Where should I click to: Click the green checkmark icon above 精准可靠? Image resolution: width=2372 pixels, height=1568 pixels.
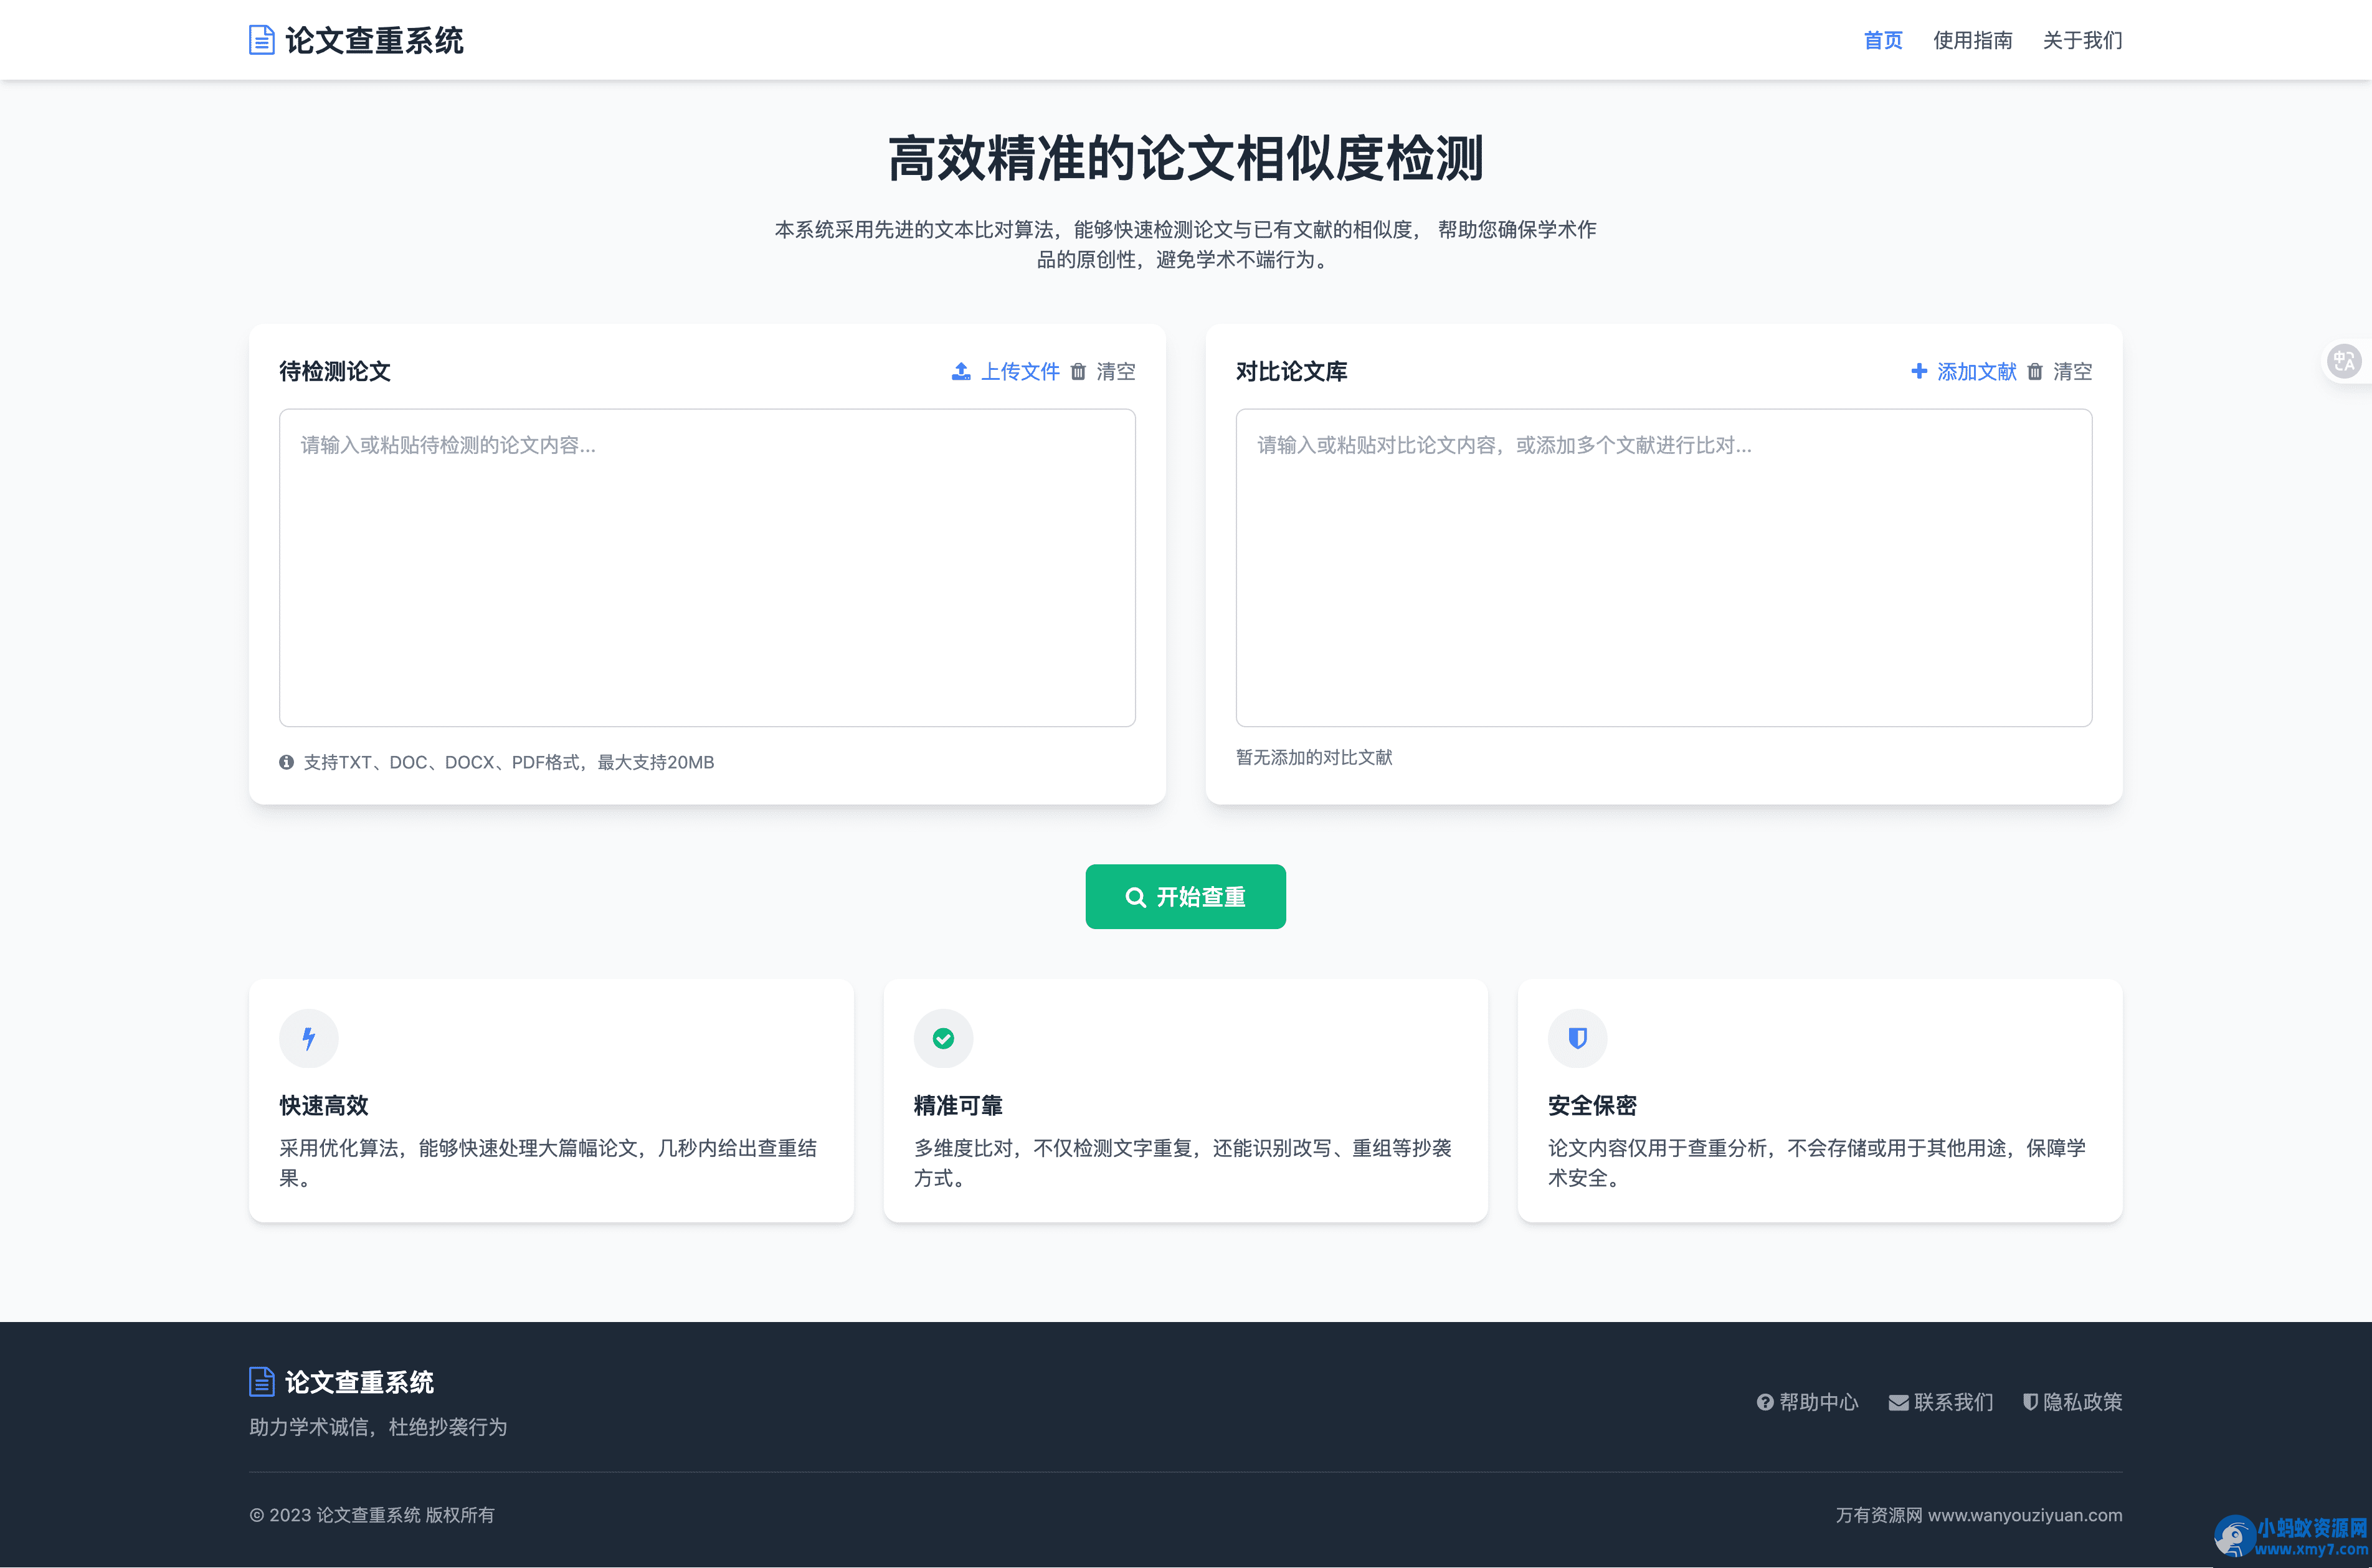[943, 1038]
